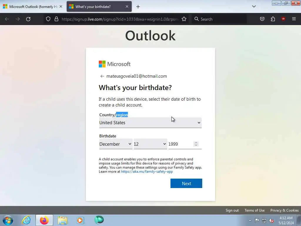Show hidden tray icons arrow
301x226 pixels.
point(250,221)
